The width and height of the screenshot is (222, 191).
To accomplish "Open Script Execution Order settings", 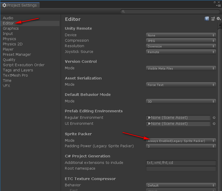I will (24, 65).
